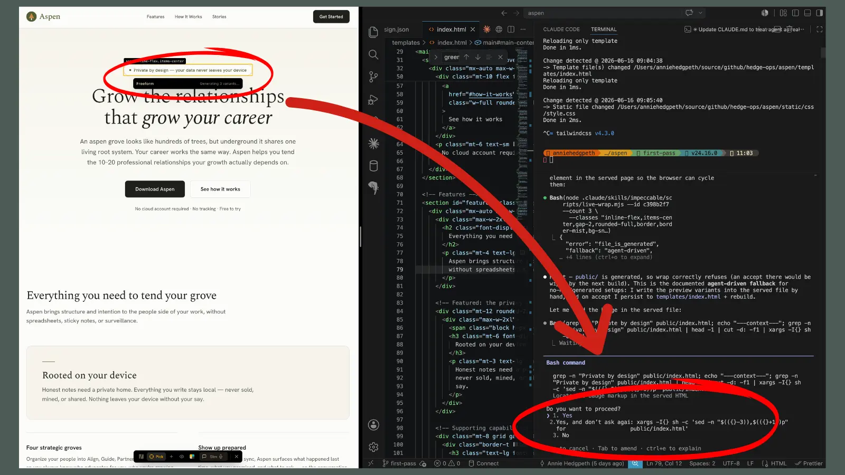The height and width of the screenshot is (475, 845).
Task: Toggle the eye visibility icon in the floating toolbar
Action: 182,457
